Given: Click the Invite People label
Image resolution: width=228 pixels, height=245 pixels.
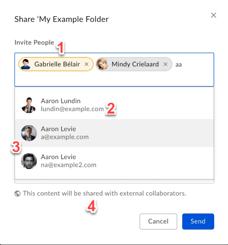Looking at the screenshot, I should tap(34, 43).
